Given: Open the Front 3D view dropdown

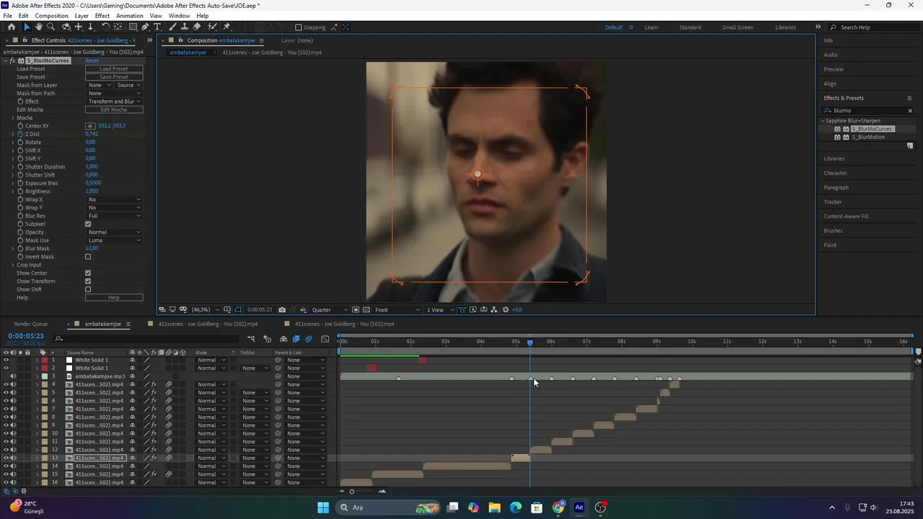Looking at the screenshot, I should (x=397, y=310).
